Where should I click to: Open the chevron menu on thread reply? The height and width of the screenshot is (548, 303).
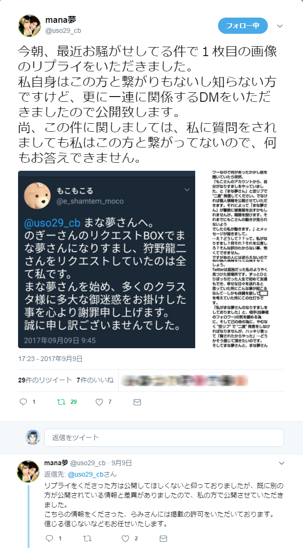click(x=281, y=463)
